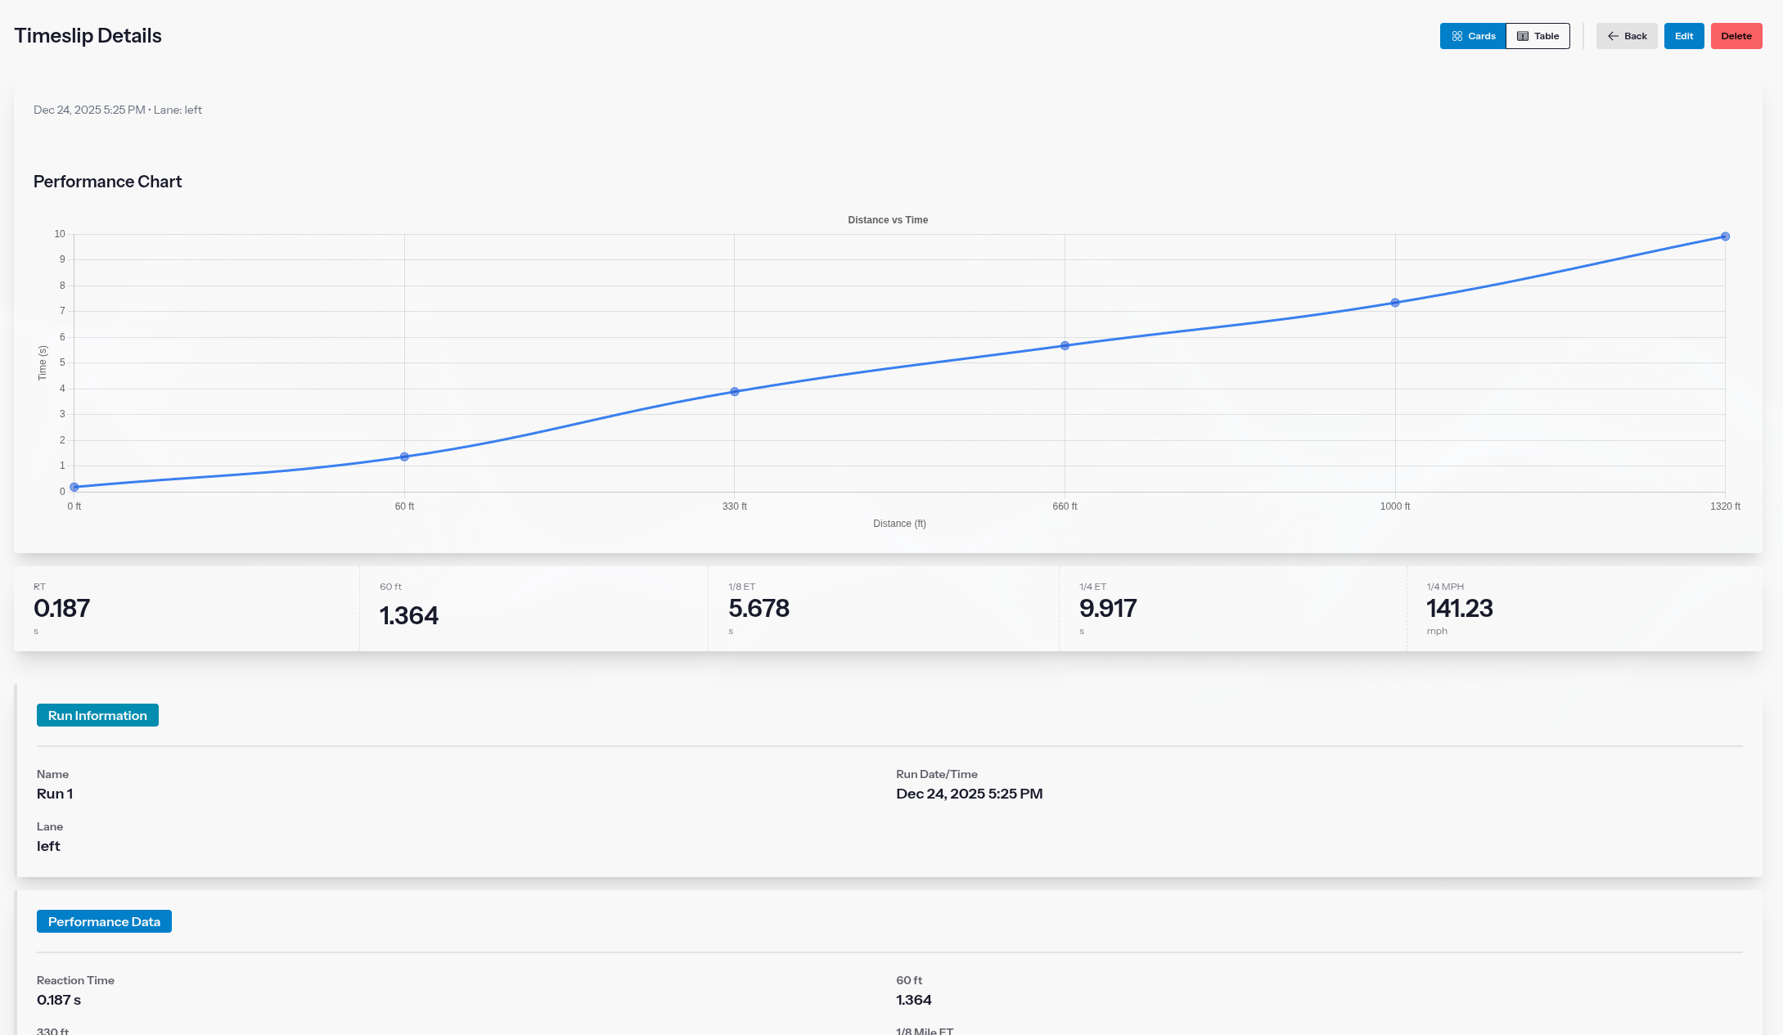Click the Performance Data section badge
Image resolution: width=1783 pixels, height=1035 pixels.
[104, 921]
